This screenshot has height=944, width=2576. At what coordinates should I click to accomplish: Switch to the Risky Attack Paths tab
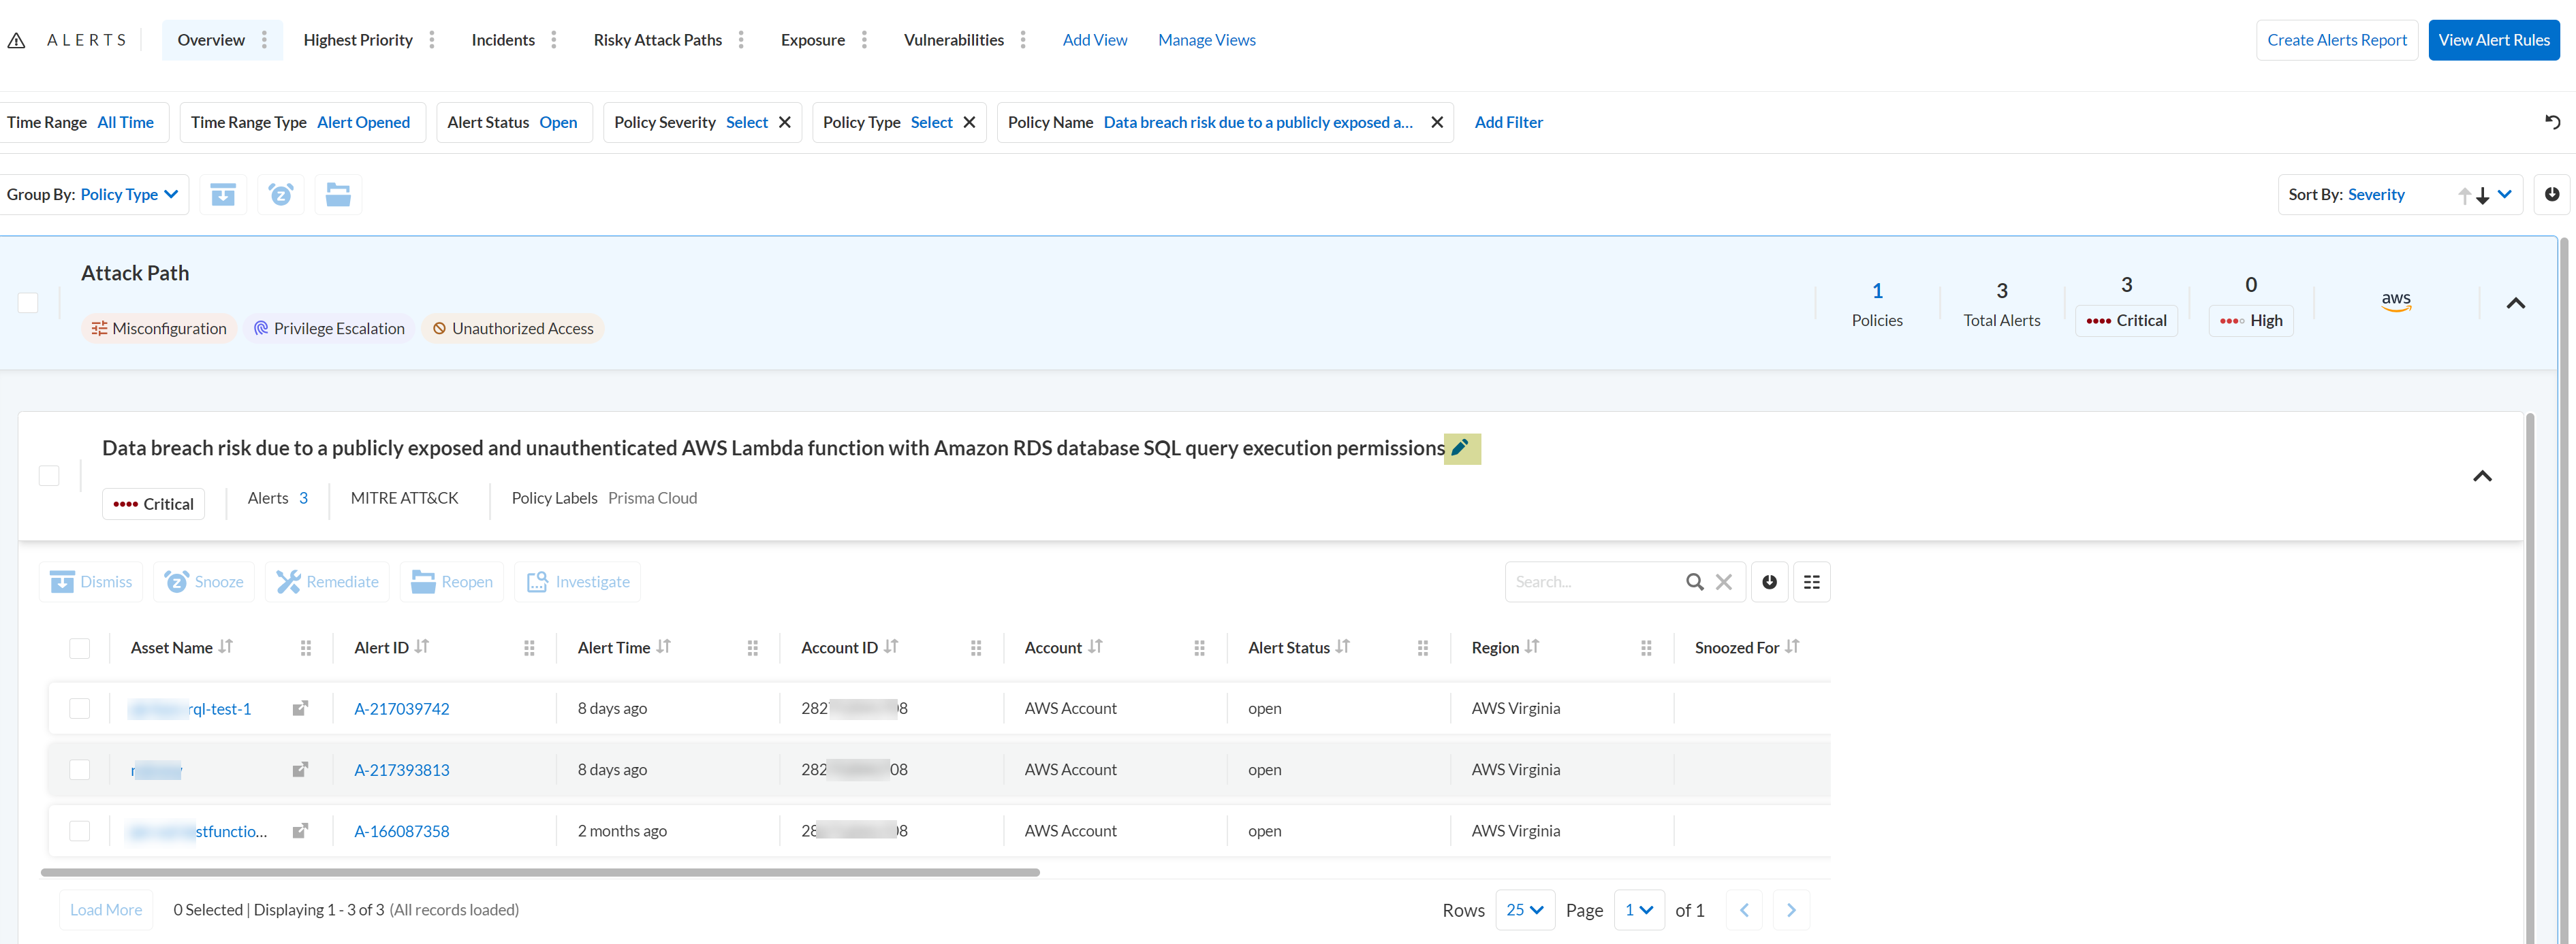pos(657,40)
